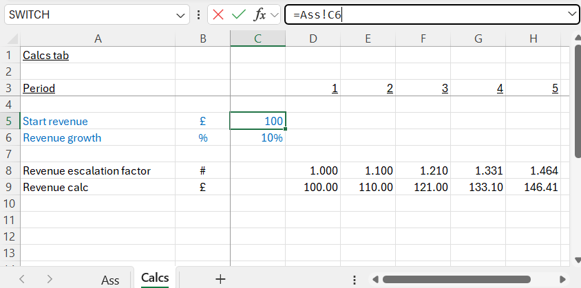
Task: Select column D header
Action: [x=313, y=39]
